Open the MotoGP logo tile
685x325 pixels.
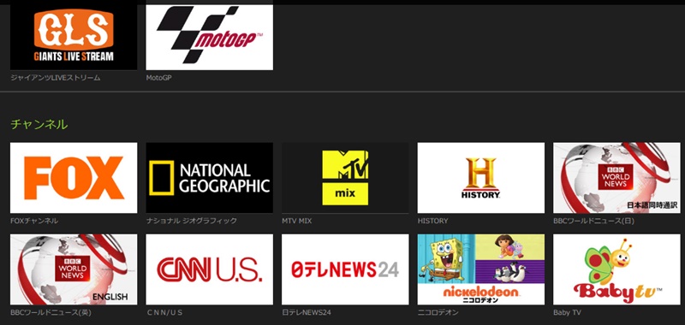(209, 37)
